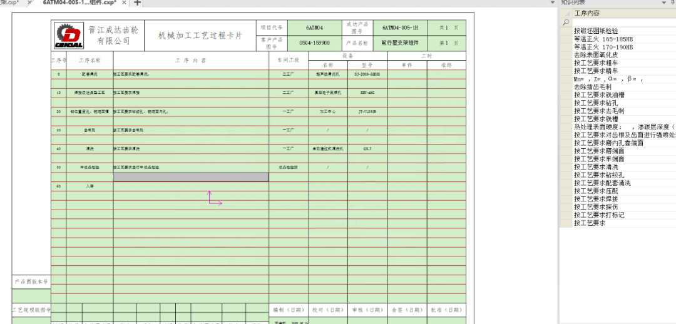This screenshot has width=676, height=324.
Task: Close the first .cxp tab on the left
Action: pos(30,3)
